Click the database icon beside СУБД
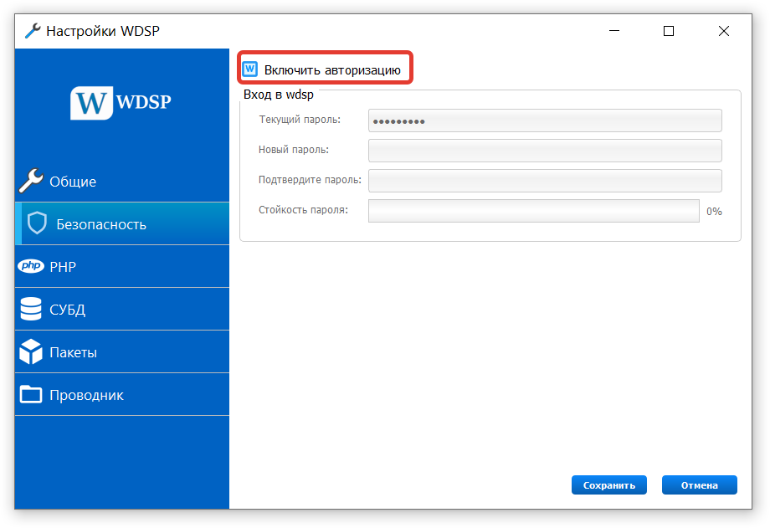Screen dimensions: 770x528 (31, 309)
